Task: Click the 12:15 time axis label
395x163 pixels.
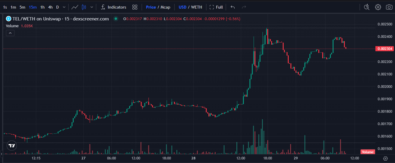Action: 36,158
